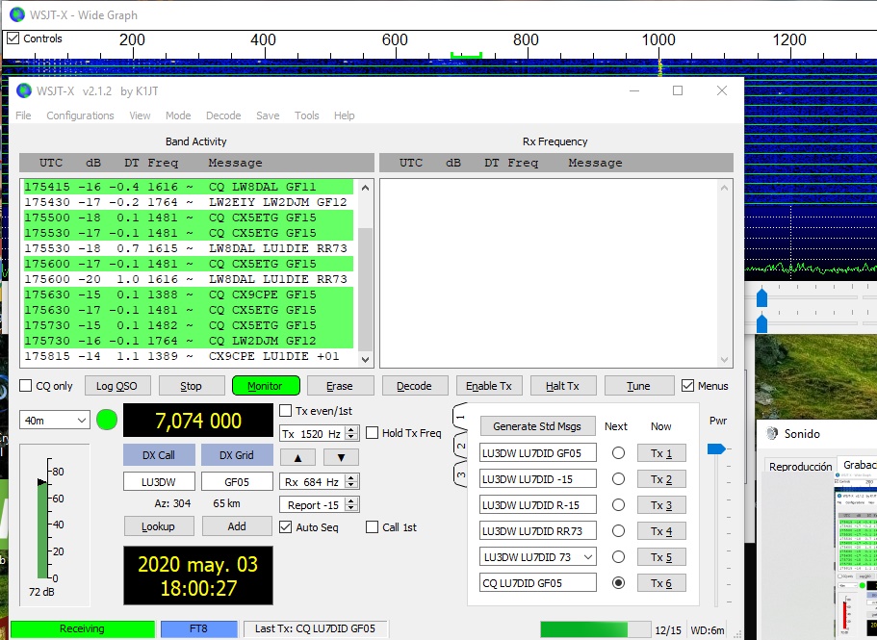Click the Erase button
Viewport: 877px width, 640px height.
tap(340, 386)
